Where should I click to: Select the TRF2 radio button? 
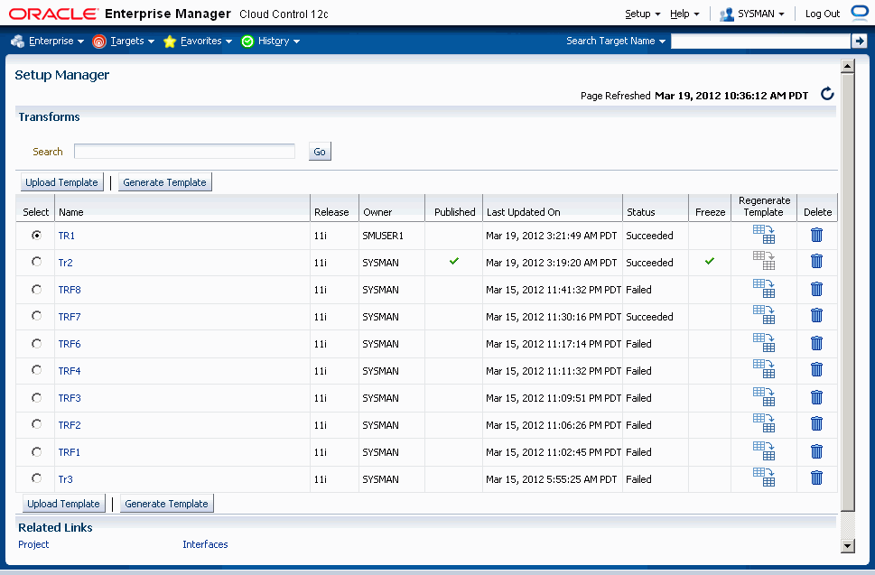[x=37, y=424]
